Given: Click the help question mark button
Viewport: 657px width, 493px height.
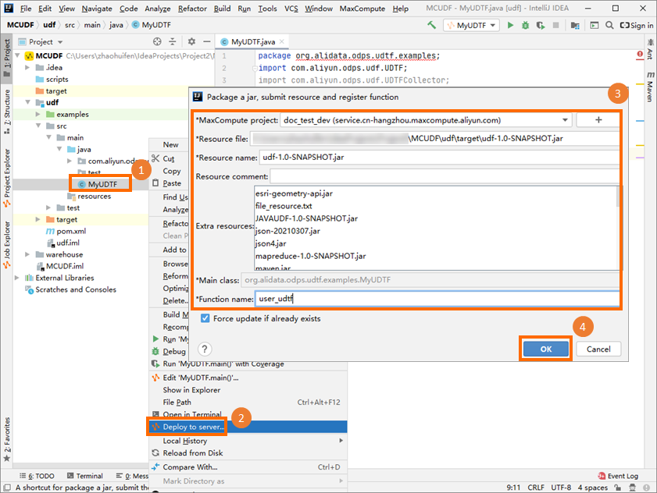Looking at the screenshot, I should click(x=205, y=349).
